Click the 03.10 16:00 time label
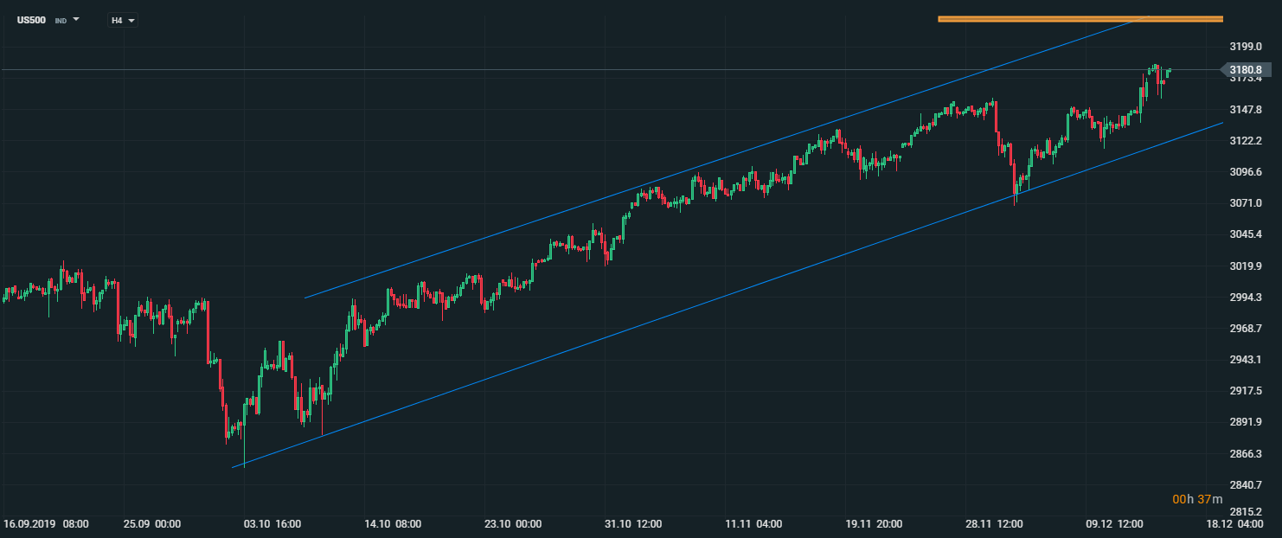The image size is (1282, 538). click(272, 524)
